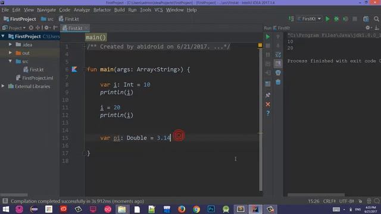Screen dimensions: 381x214
Task: Expand External Libraries node
Action: [3, 86]
